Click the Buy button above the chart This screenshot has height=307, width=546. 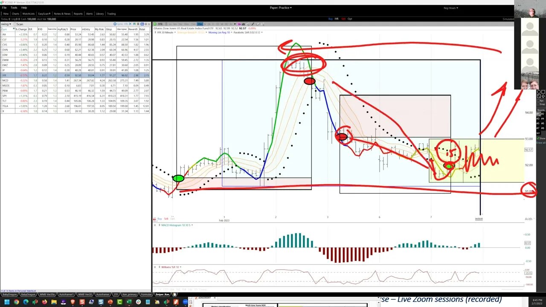click(x=331, y=19)
